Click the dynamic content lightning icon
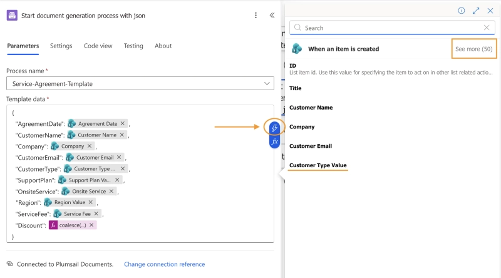Viewport: 501px width, 278px height. [274, 128]
